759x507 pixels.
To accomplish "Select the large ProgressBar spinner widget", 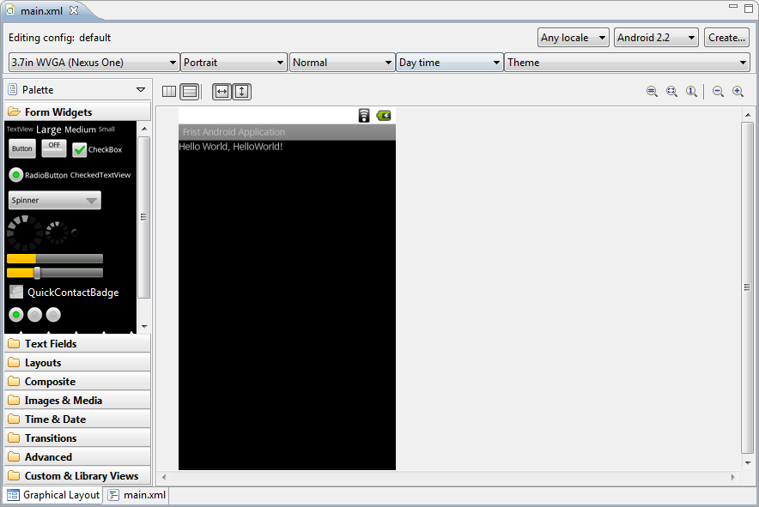I will (x=25, y=233).
